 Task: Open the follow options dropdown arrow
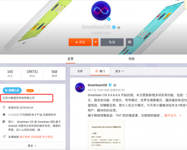96,42
